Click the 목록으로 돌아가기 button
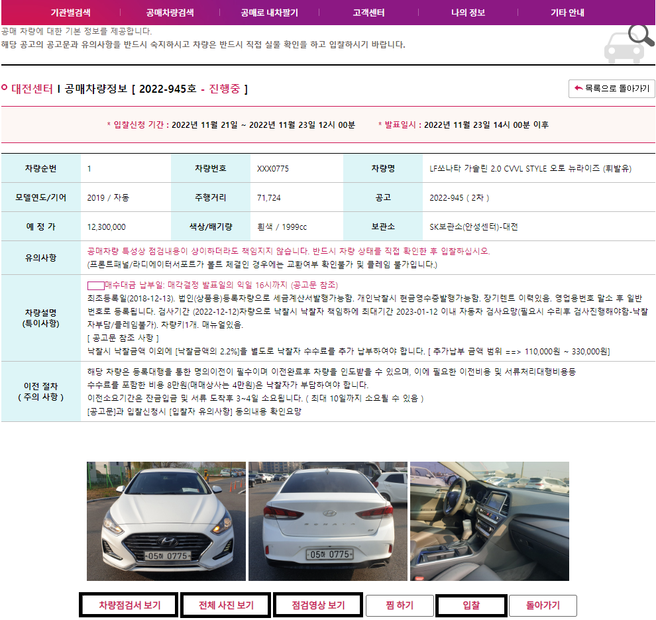Viewport: 656px width, 620px height. point(612,88)
